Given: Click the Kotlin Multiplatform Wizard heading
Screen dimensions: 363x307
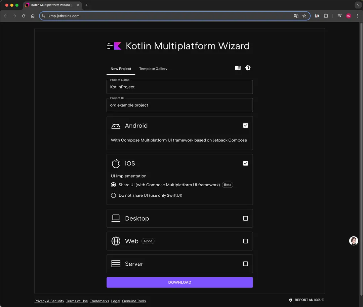Looking at the screenshot, I should pos(188,46).
